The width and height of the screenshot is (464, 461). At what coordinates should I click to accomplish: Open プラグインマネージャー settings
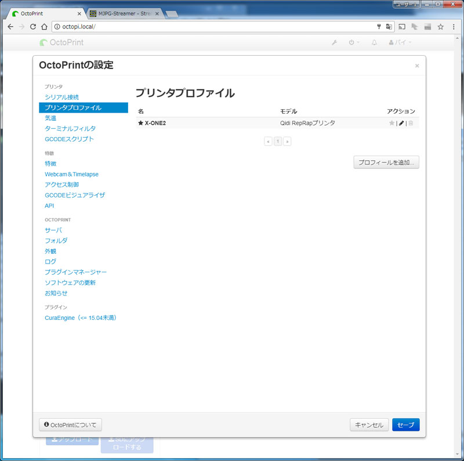76,272
